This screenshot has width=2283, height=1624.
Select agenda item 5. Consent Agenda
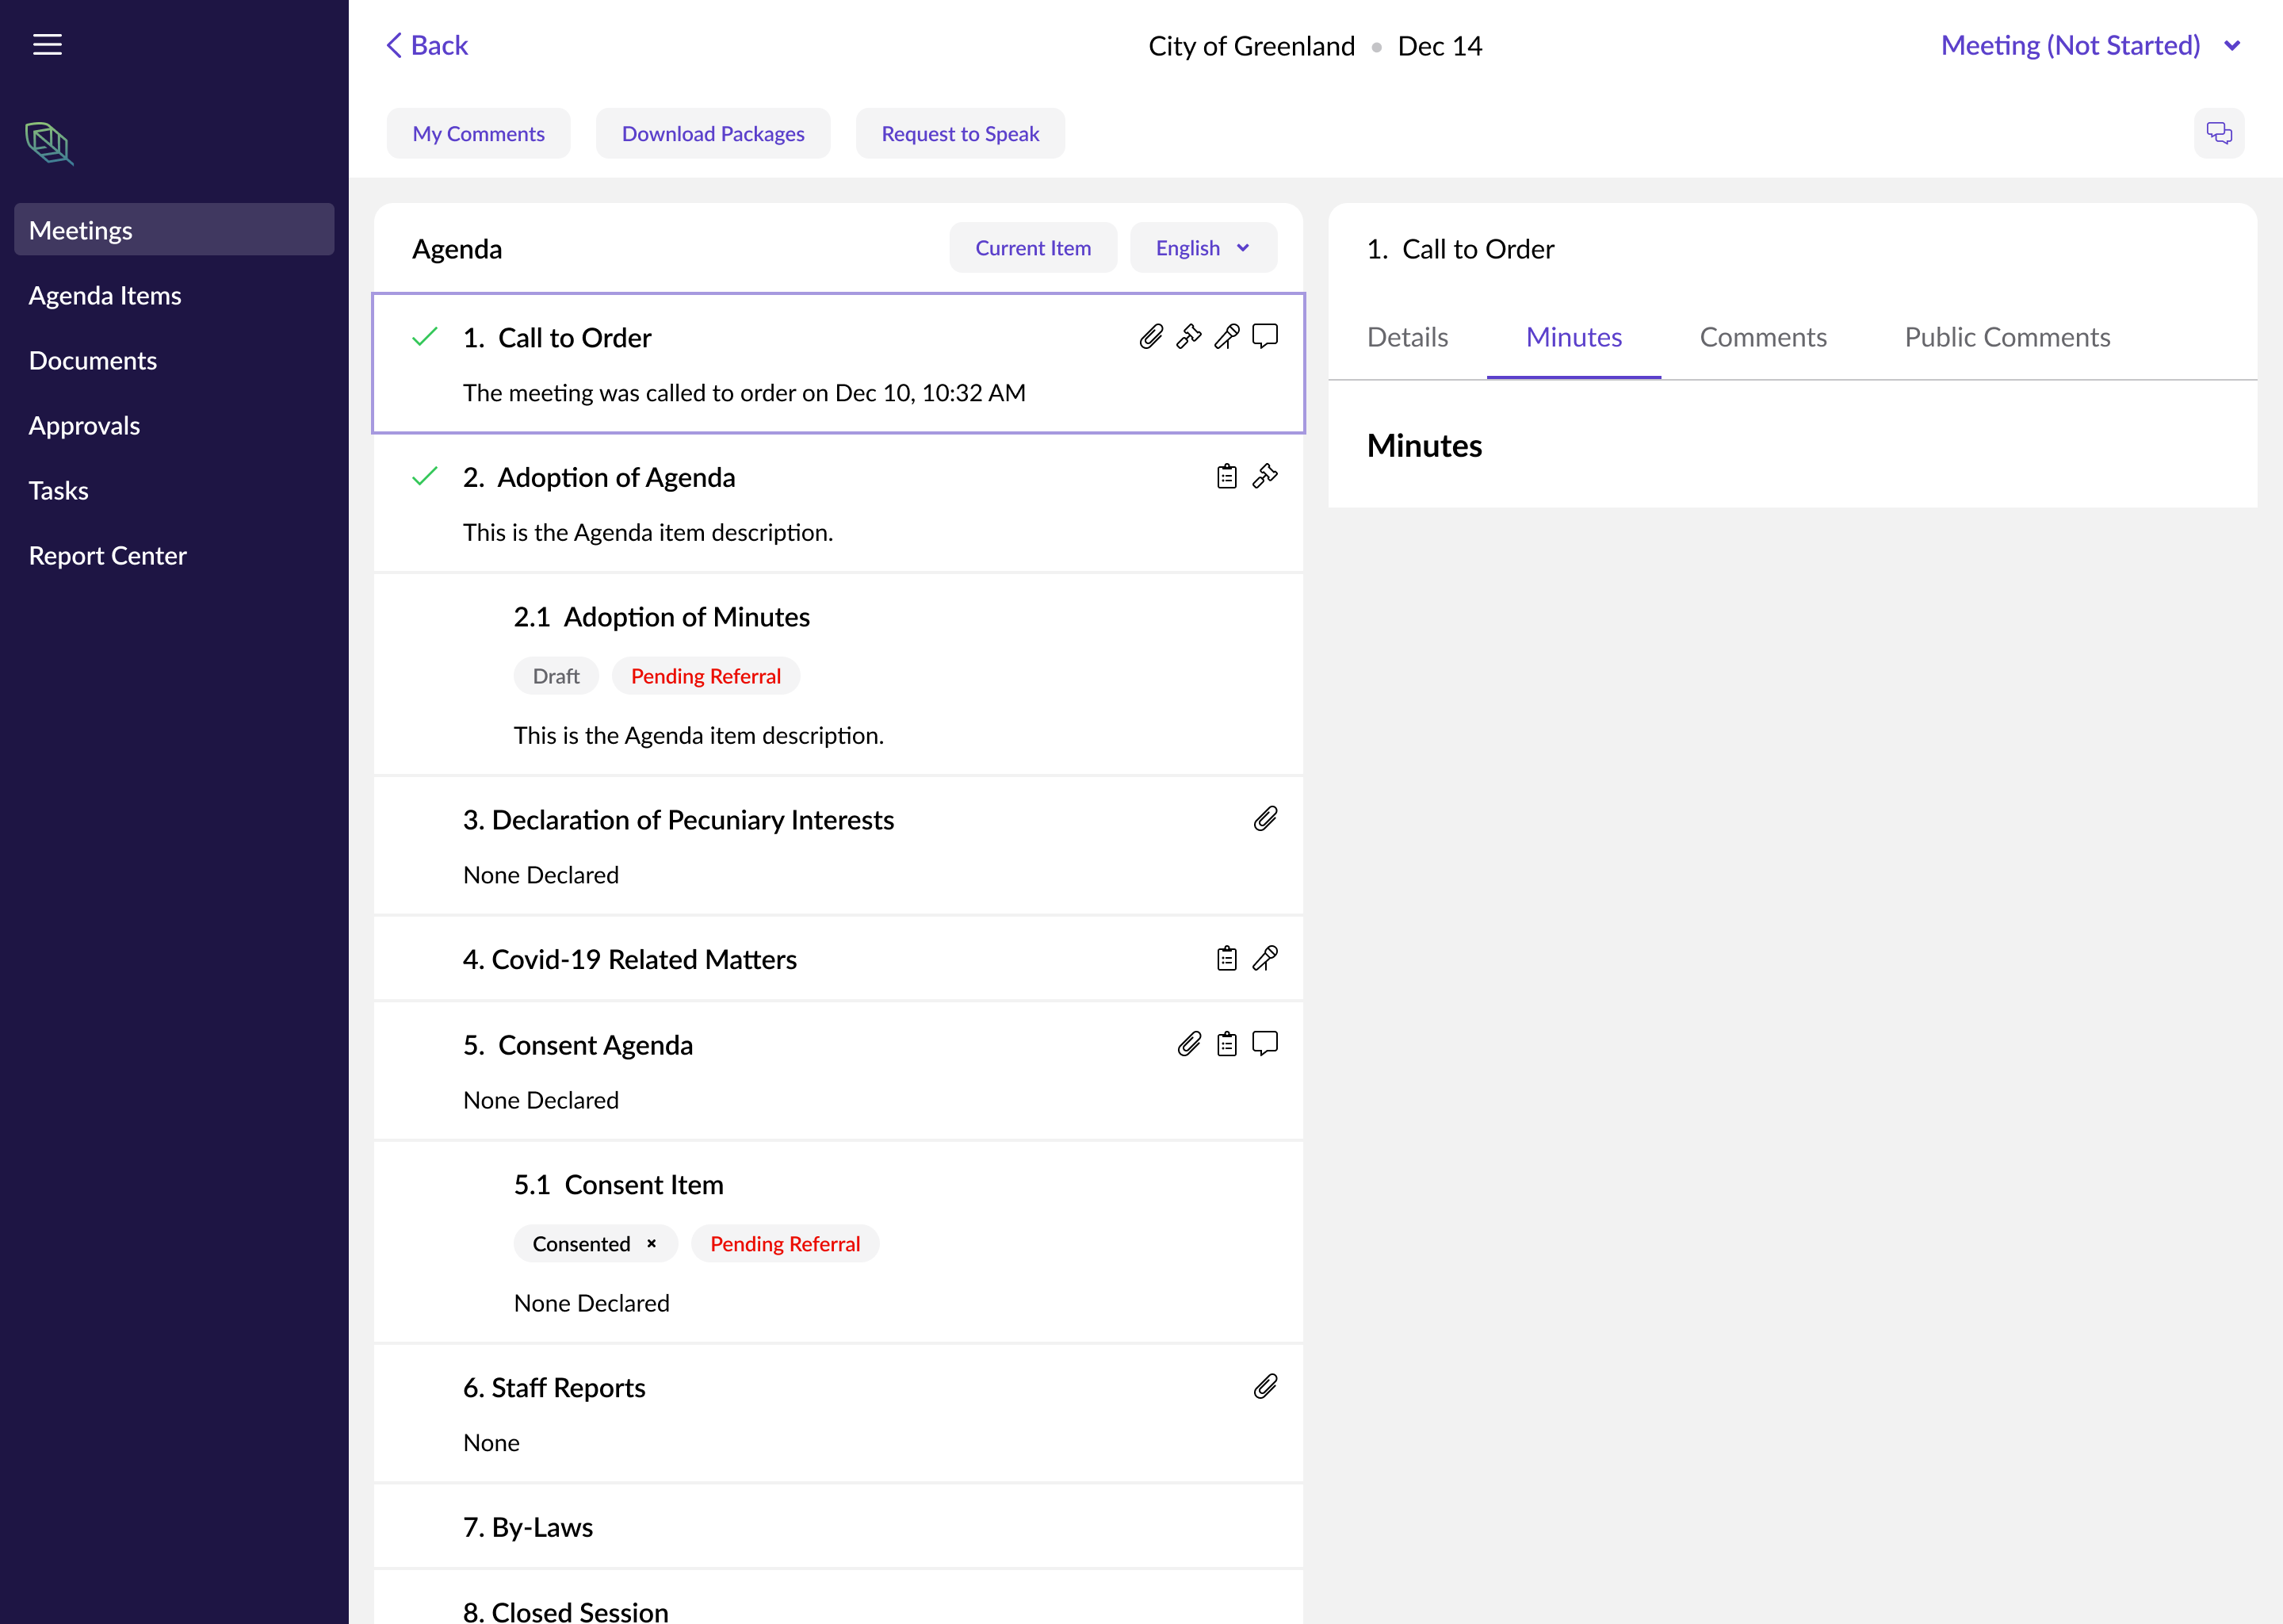tap(839, 1071)
